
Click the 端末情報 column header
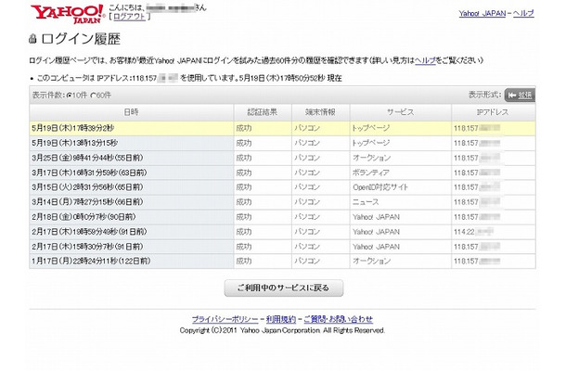[320, 112]
